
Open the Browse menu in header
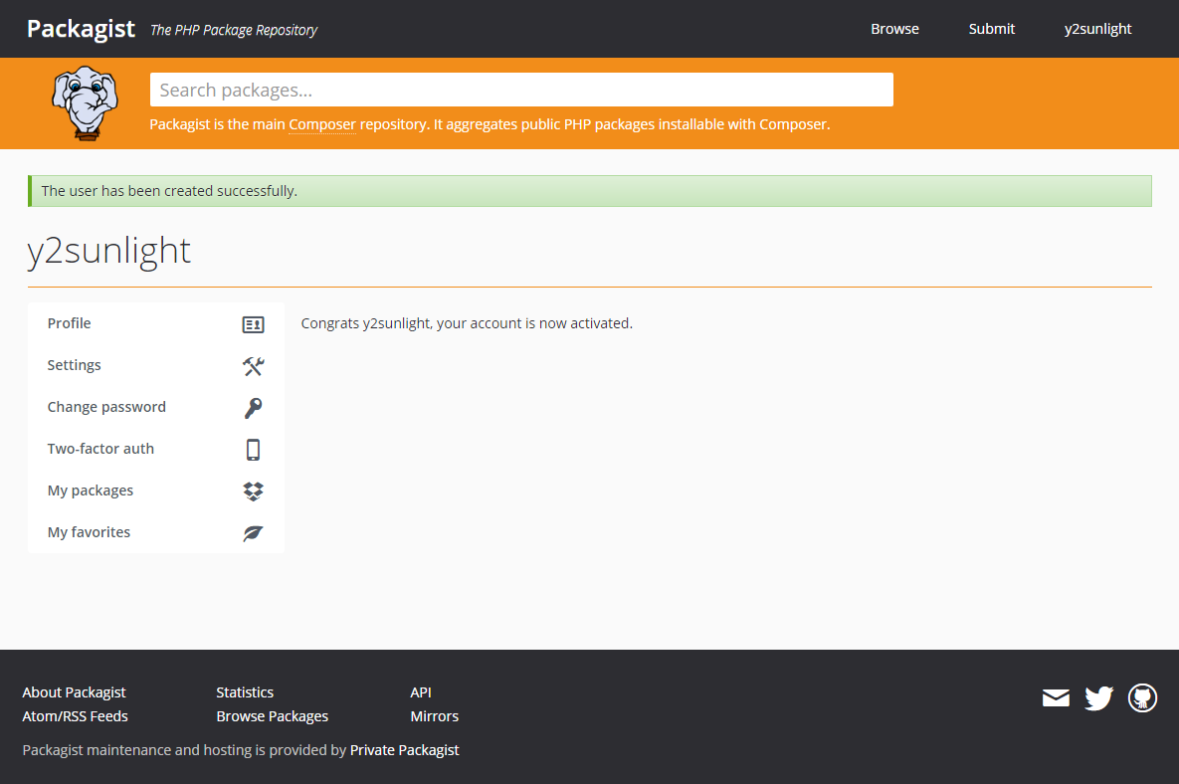pyautogui.click(x=894, y=29)
